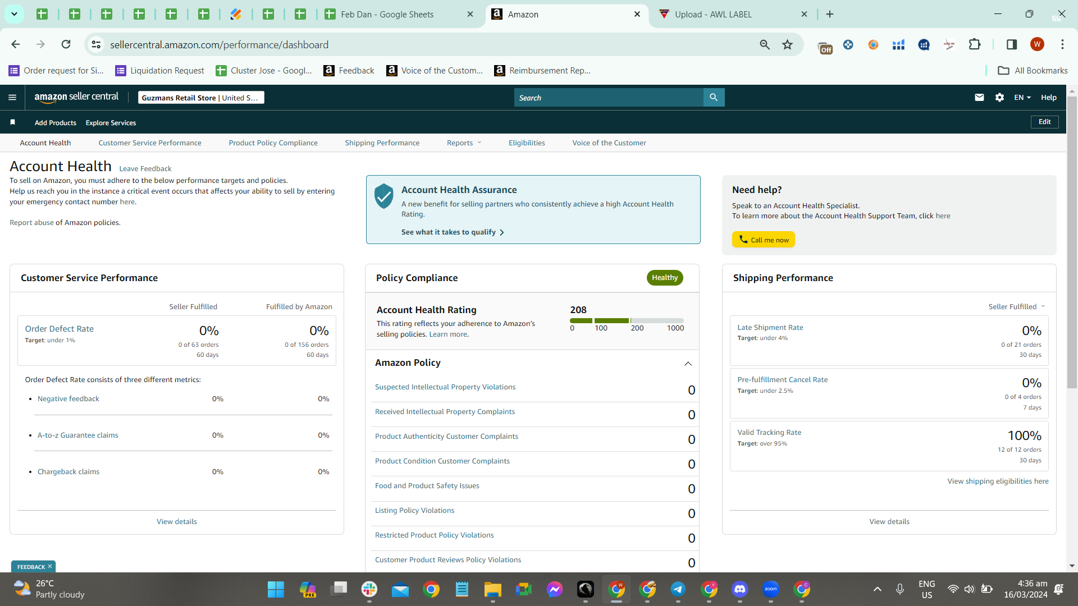Click the Call me now button
Viewport: 1078px width, 606px height.
pos(764,240)
